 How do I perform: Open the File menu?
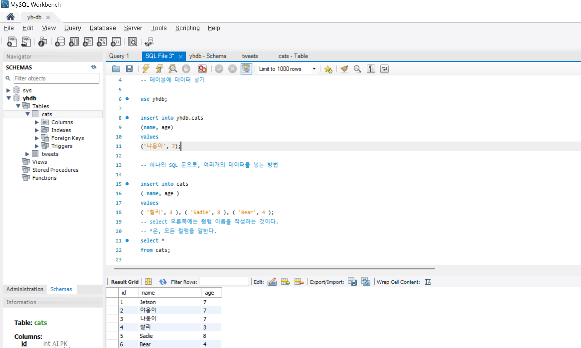pos(9,28)
